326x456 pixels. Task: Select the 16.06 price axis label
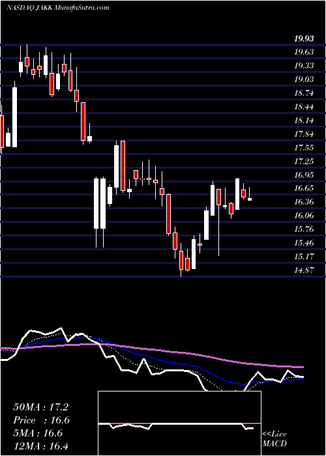pyautogui.click(x=304, y=216)
